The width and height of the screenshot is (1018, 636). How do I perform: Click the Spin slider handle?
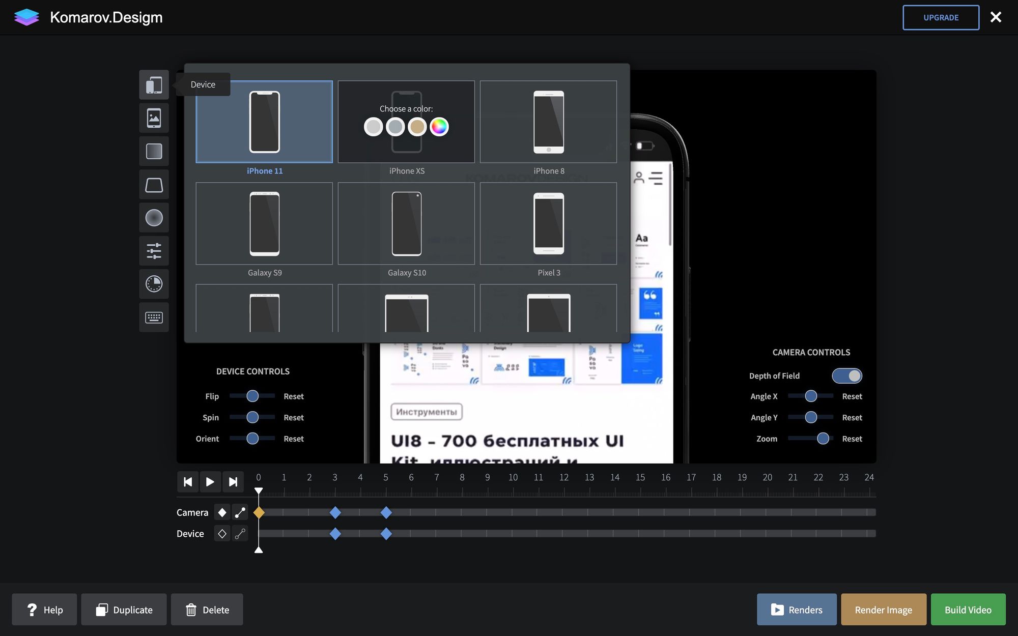tap(252, 417)
